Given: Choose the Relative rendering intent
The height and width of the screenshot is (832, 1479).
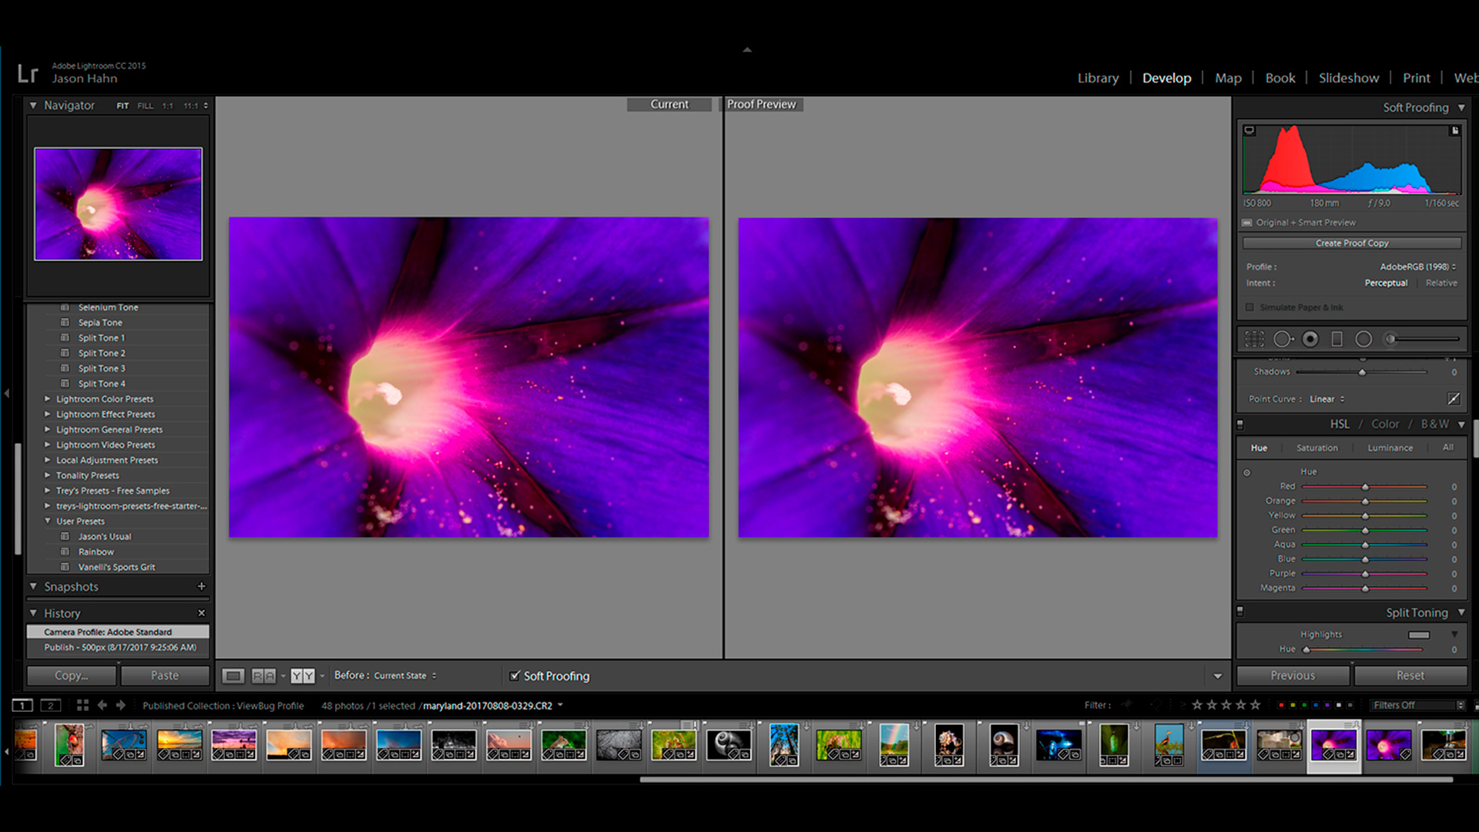Looking at the screenshot, I should point(1441,283).
